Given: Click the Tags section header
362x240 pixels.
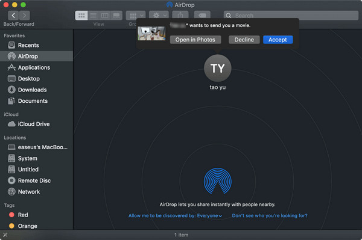Looking at the screenshot, I should (9, 205).
